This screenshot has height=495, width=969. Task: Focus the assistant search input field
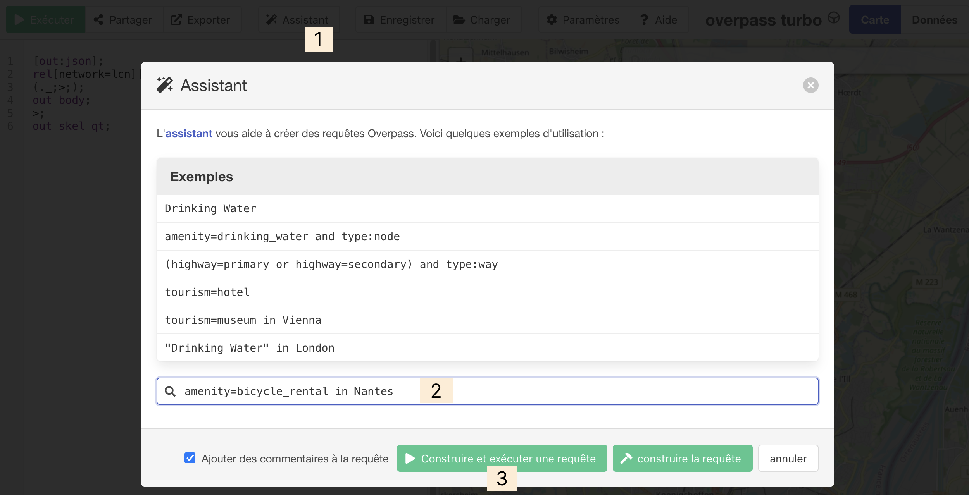pyautogui.click(x=487, y=391)
